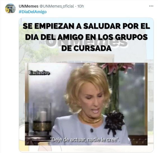The height and width of the screenshot is (153, 158).
Task: Click the pink lilies in the background
Action: (x=118, y=68)
